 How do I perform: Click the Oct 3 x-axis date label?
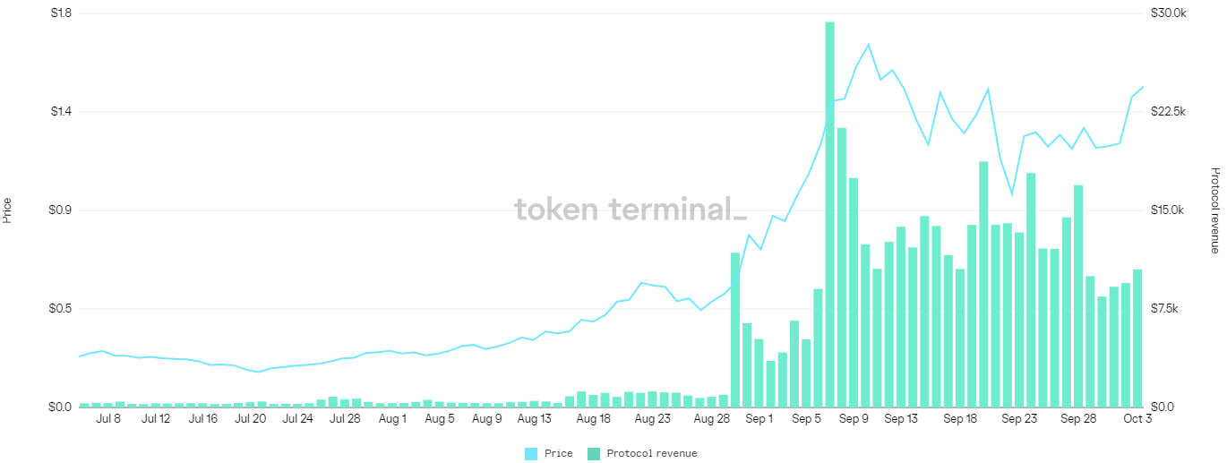pos(1137,418)
